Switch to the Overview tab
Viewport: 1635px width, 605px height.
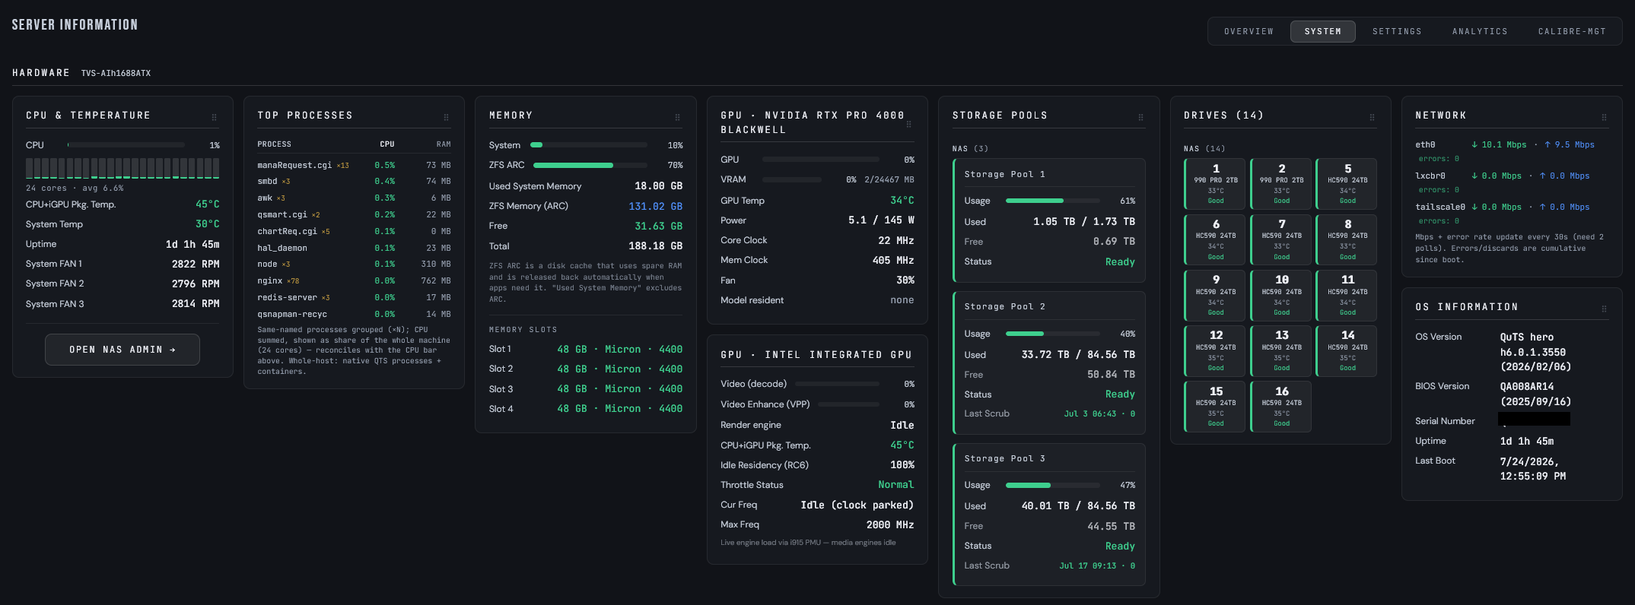(x=1249, y=31)
